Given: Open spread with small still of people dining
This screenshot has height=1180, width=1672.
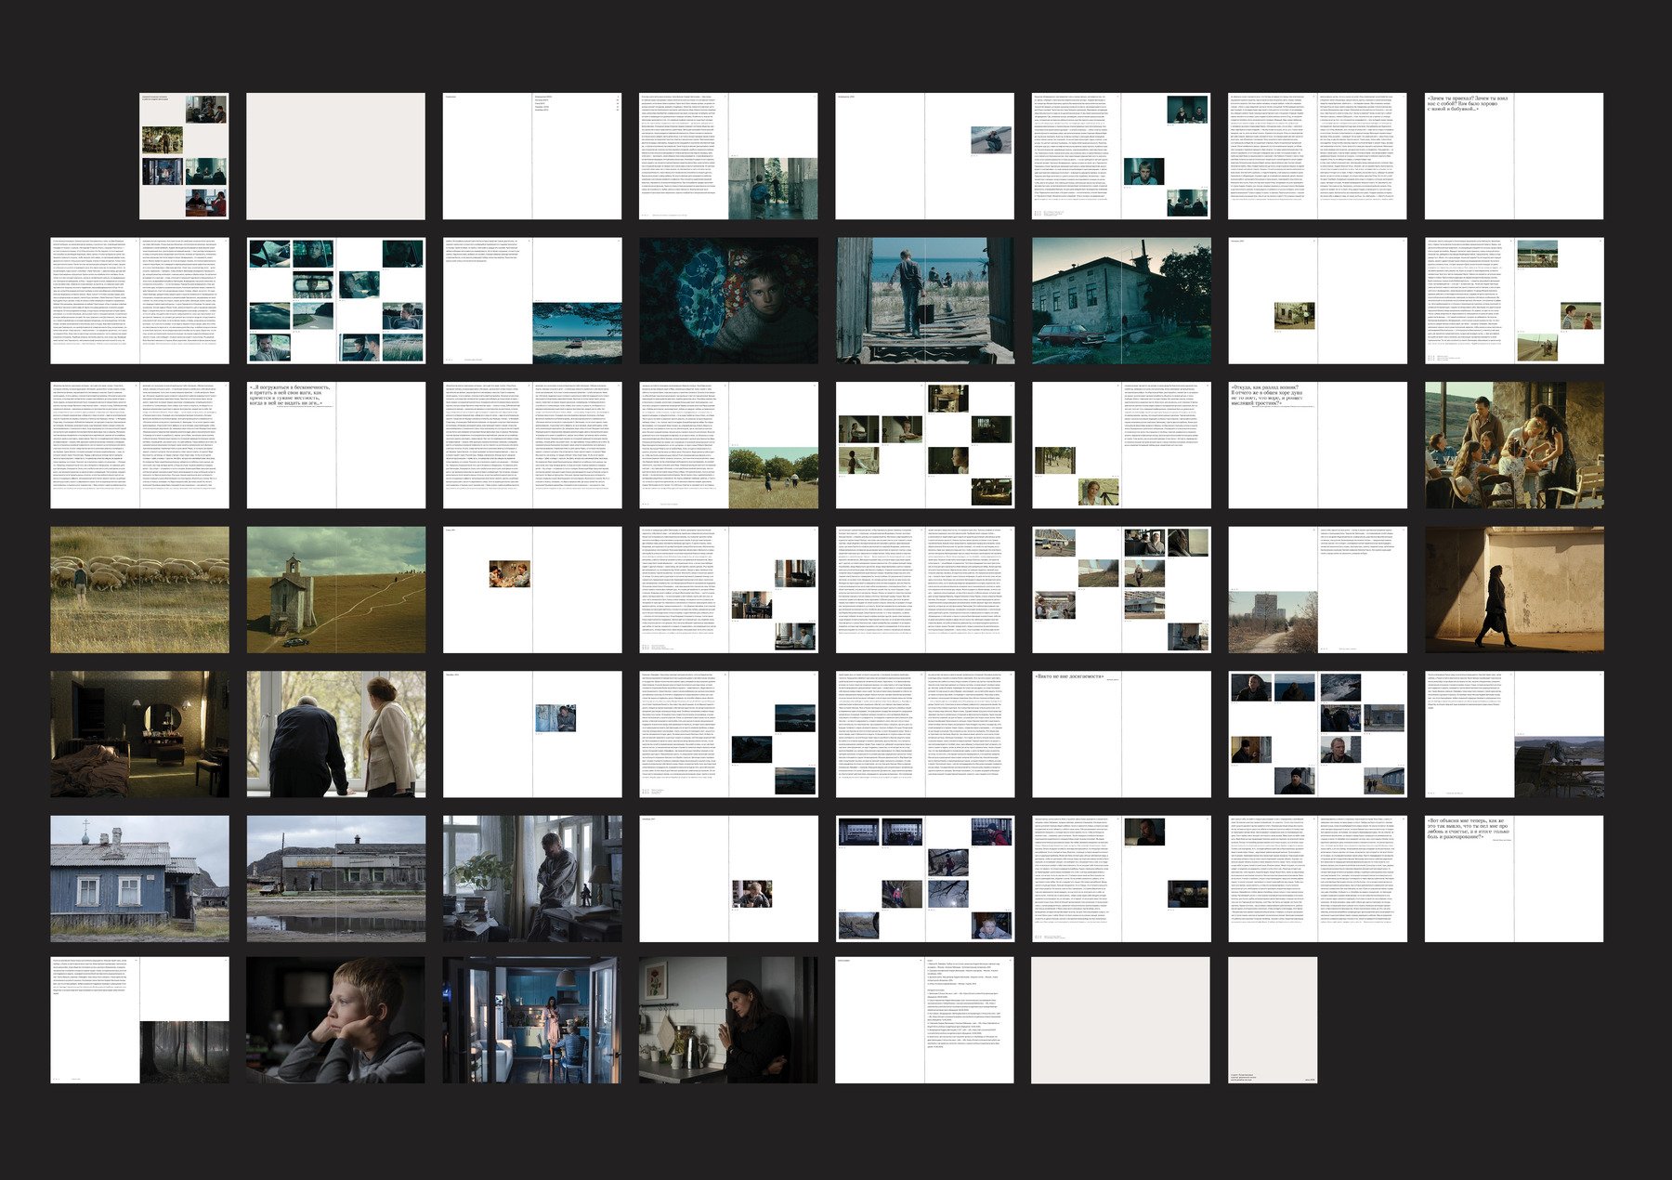Looking at the screenshot, I should 532,590.
